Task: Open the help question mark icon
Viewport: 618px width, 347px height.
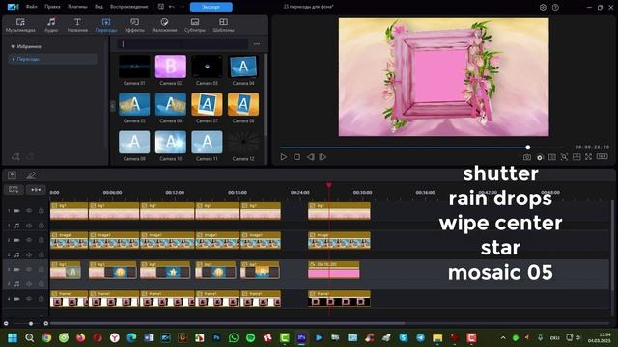Action: (555, 7)
